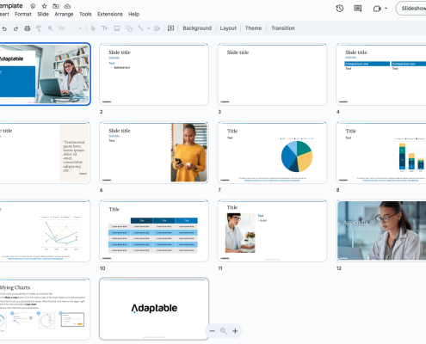Viewport: 426px width, 344px height.
Task: Zoom in grid with plus button
Action: [x=235, y=331]
